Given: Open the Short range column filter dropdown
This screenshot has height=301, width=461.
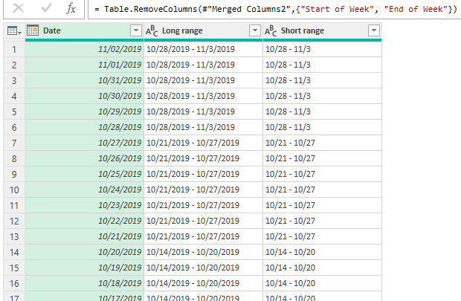Looking at the screenshot, I should click(374, 30).
